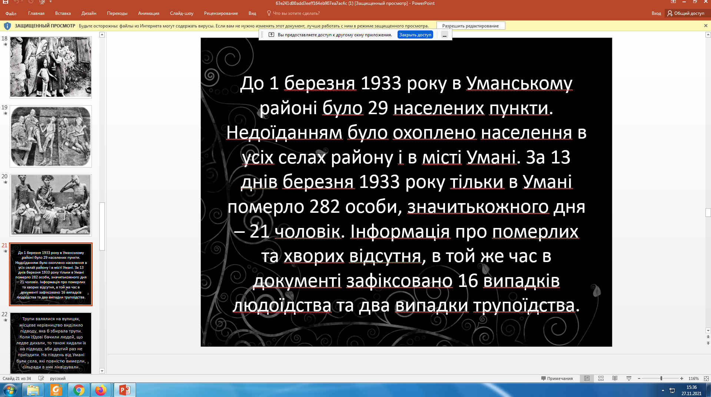Click Разрешить редактирование button
This screenshot has width=711, height=397.
(x=470, y=26)
